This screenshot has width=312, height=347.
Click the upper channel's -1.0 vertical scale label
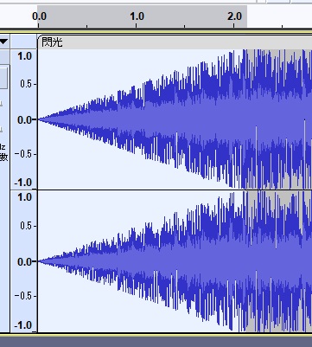(x=23, y=183)
